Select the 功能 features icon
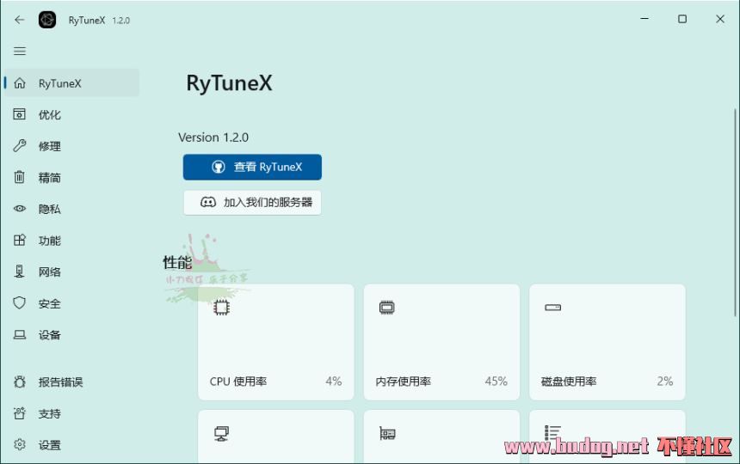 pos(19,241)
